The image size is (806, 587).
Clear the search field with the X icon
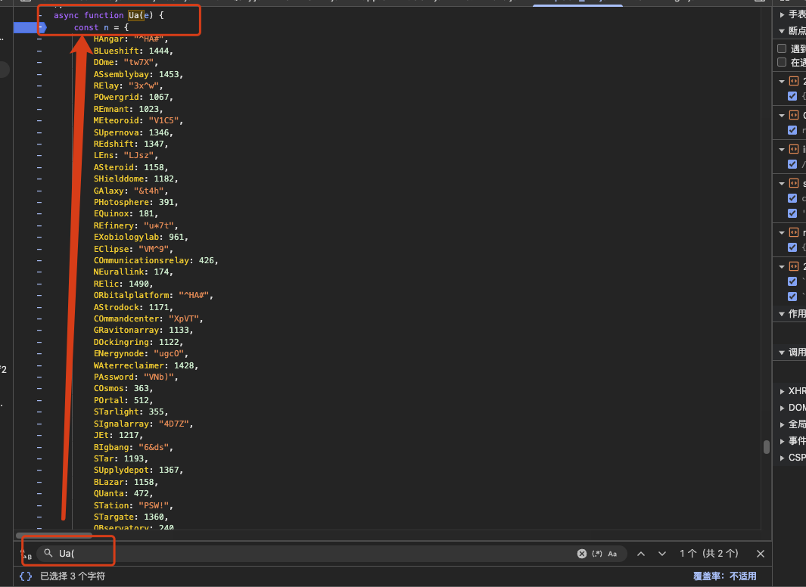581,554
